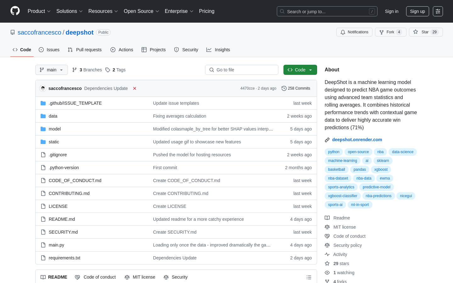The height and width of the screenshot is (283, 453).
Task: Click the nicegui topic tag
Action: (x=406, y=196)
